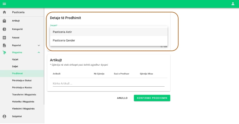Screen dimensions: 239x124
Task: Expand the Raportet submenu chevron
Action: (39, 45)
